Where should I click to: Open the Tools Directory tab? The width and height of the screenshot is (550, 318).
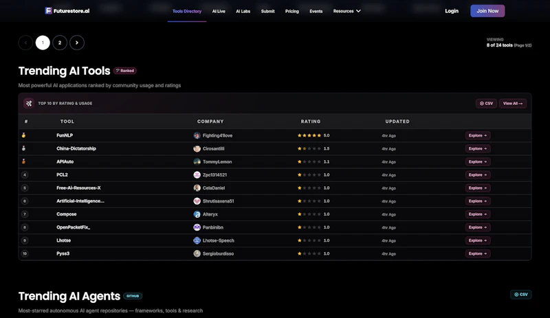(187, 11)
